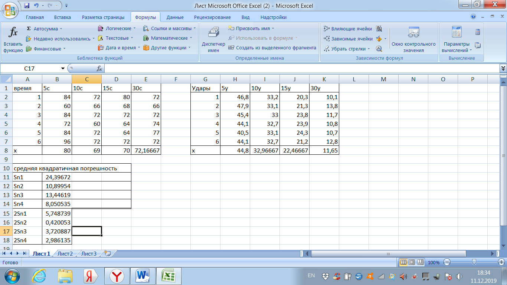
Task: Switch to Page Layout view
Action: coord(412,262)
